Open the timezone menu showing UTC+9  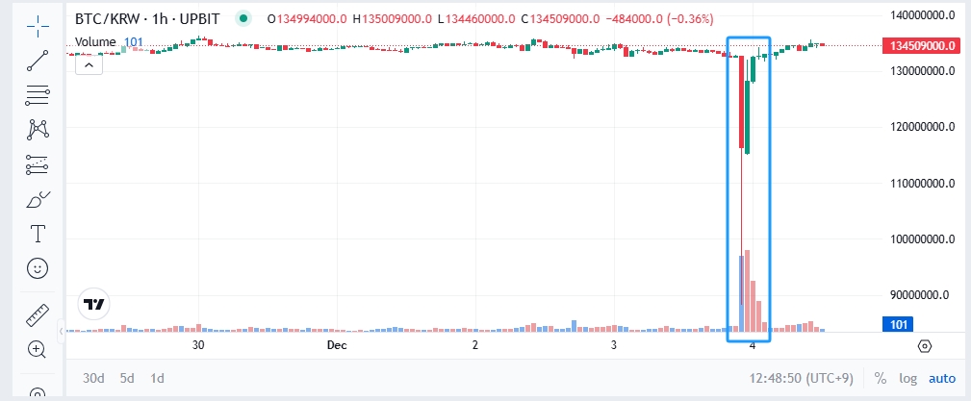coord(806,378)
